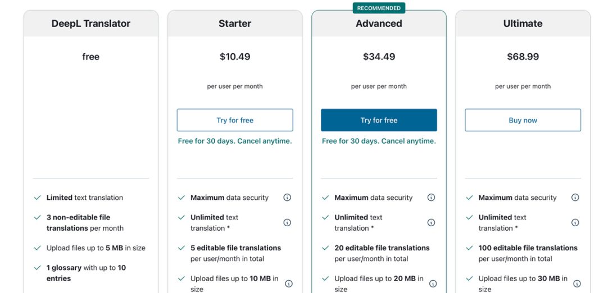599x293 pixels.
Task: Click Starter's Free for 30 days text
Action: coord(235,141)
